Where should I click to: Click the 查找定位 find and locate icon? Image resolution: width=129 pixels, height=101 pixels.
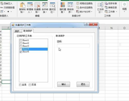52,5
